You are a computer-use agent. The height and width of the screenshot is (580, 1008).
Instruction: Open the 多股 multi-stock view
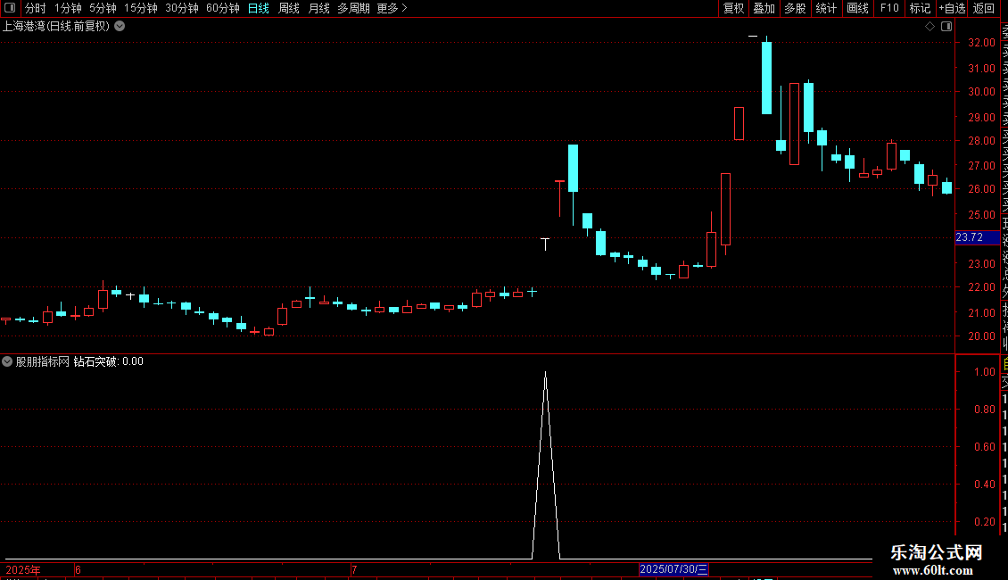tap(795, 8)
